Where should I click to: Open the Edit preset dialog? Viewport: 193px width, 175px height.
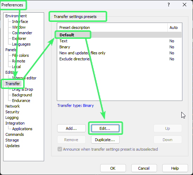coord(105,128)
